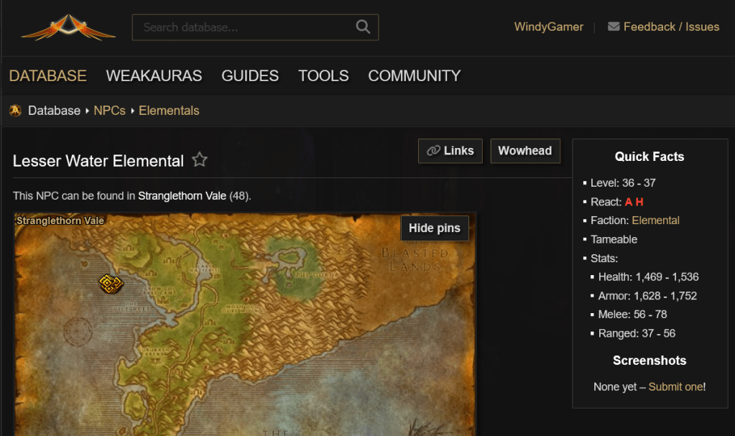Click the winged site logo
This screenshot has height=436, width=735.
tap(68, 28)
